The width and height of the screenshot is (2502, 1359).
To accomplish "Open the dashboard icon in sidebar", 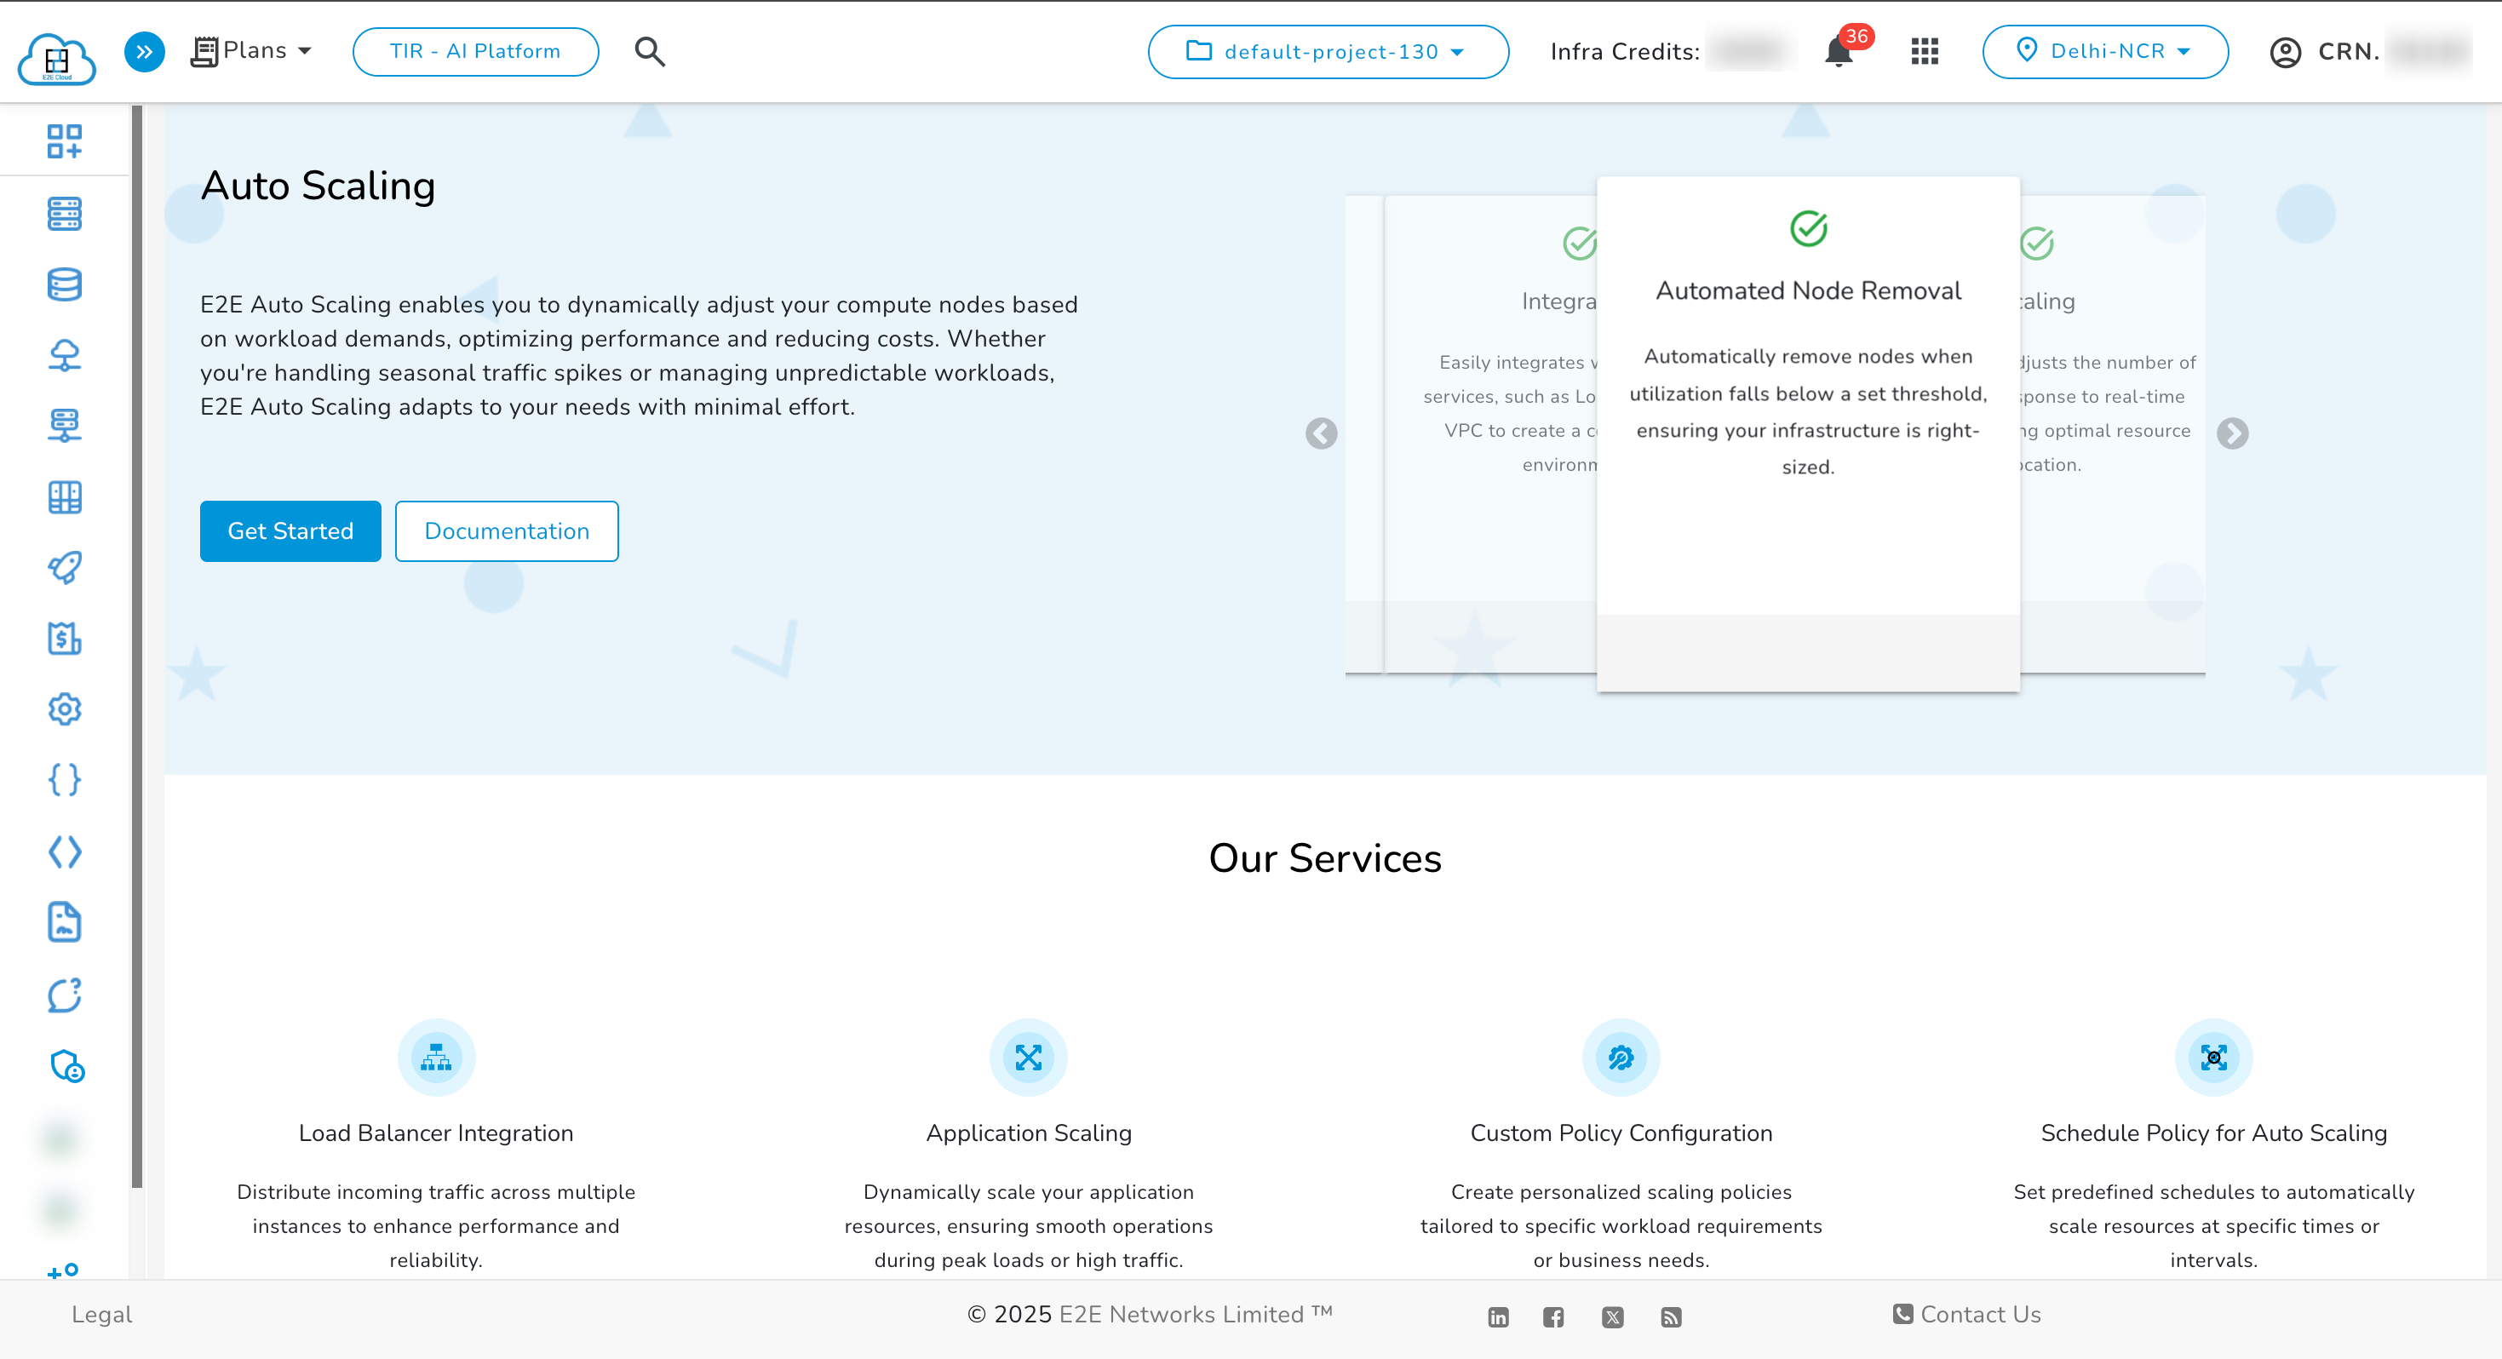I will pyautogui.click(x=64, y=140).
